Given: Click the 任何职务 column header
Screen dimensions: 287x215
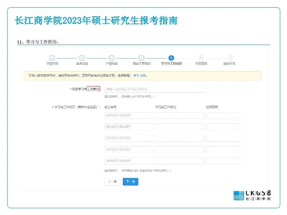Looking at the screenshot, I should pyautogui.click(x=212, y=107).
